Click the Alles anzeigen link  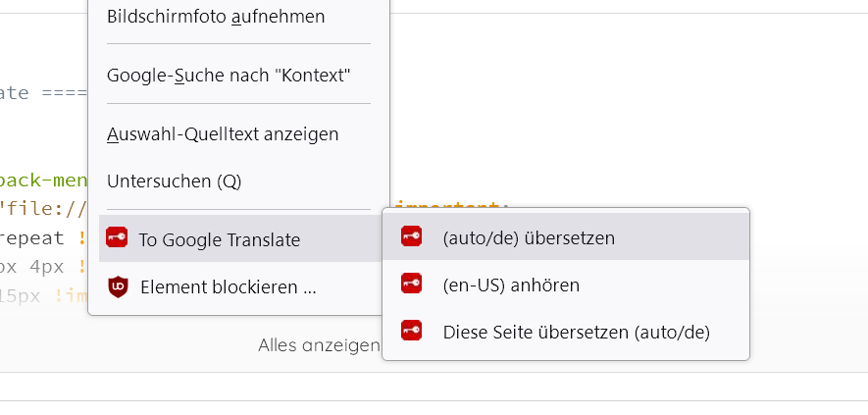coord(318,345)
